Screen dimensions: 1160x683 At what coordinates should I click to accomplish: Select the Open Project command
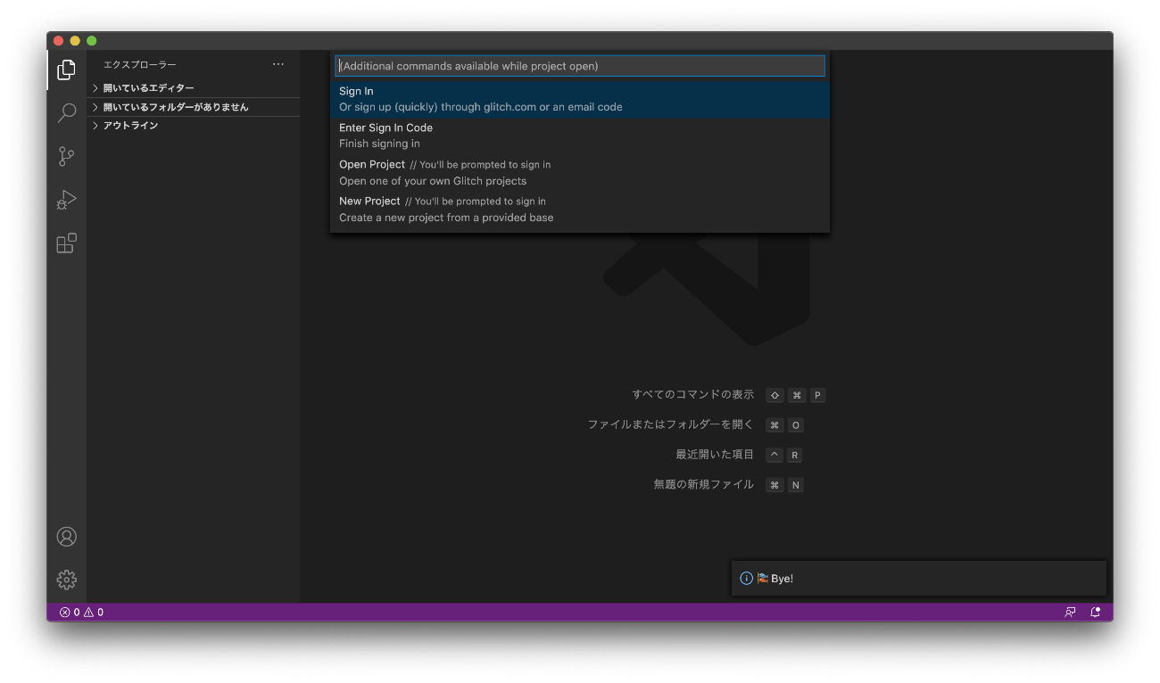click(x=580, y=172)
